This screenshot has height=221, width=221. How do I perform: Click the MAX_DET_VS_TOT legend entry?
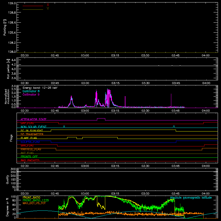[x=34, y=203]
